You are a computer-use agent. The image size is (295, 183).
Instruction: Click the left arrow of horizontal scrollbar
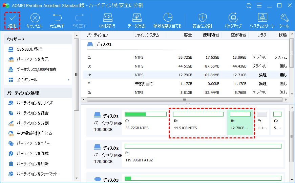pos(84,100)
